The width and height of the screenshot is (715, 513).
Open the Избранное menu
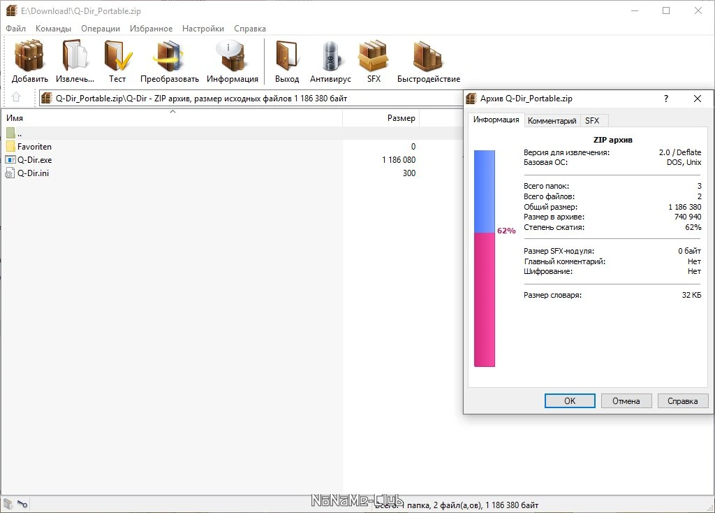151,28
